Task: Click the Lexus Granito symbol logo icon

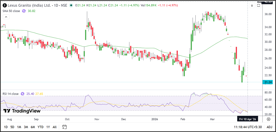Action: point(5,5)
